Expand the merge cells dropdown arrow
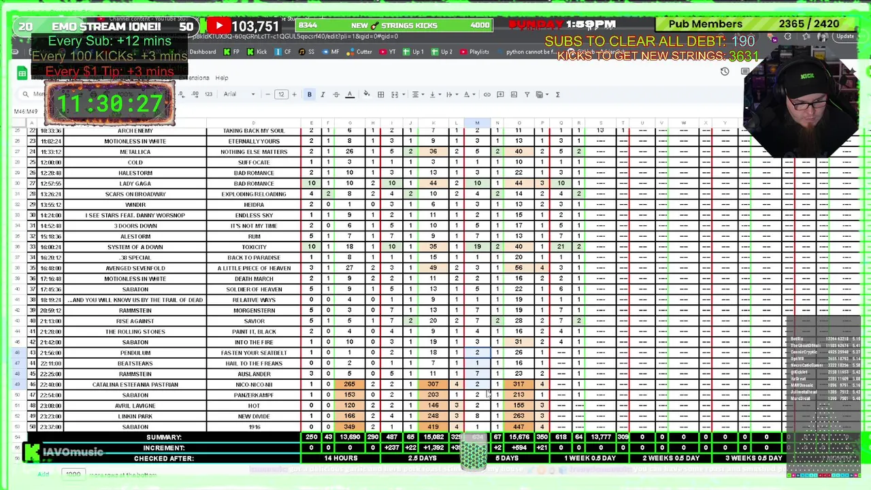 [402, 95]
